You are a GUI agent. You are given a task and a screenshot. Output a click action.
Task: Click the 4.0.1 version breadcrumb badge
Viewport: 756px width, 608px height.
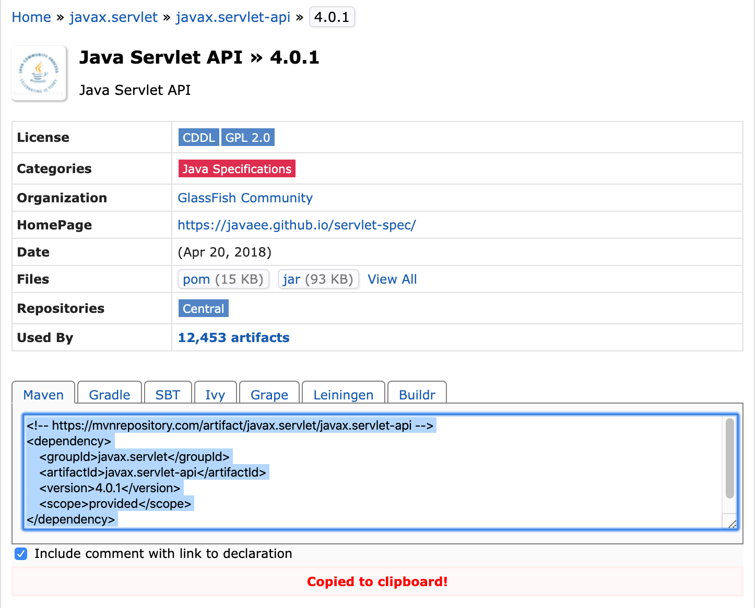(x=332, y=17)
